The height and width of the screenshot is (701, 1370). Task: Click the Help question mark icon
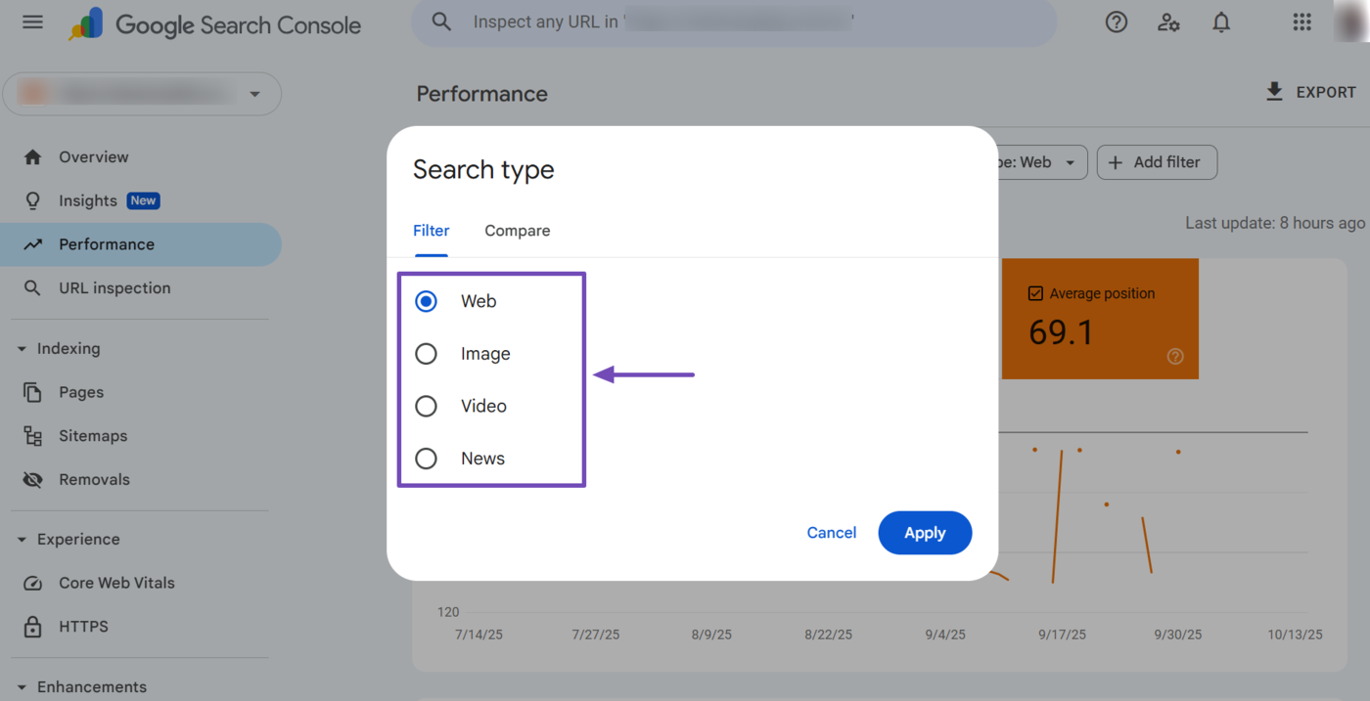click(x=1116, y=22)
